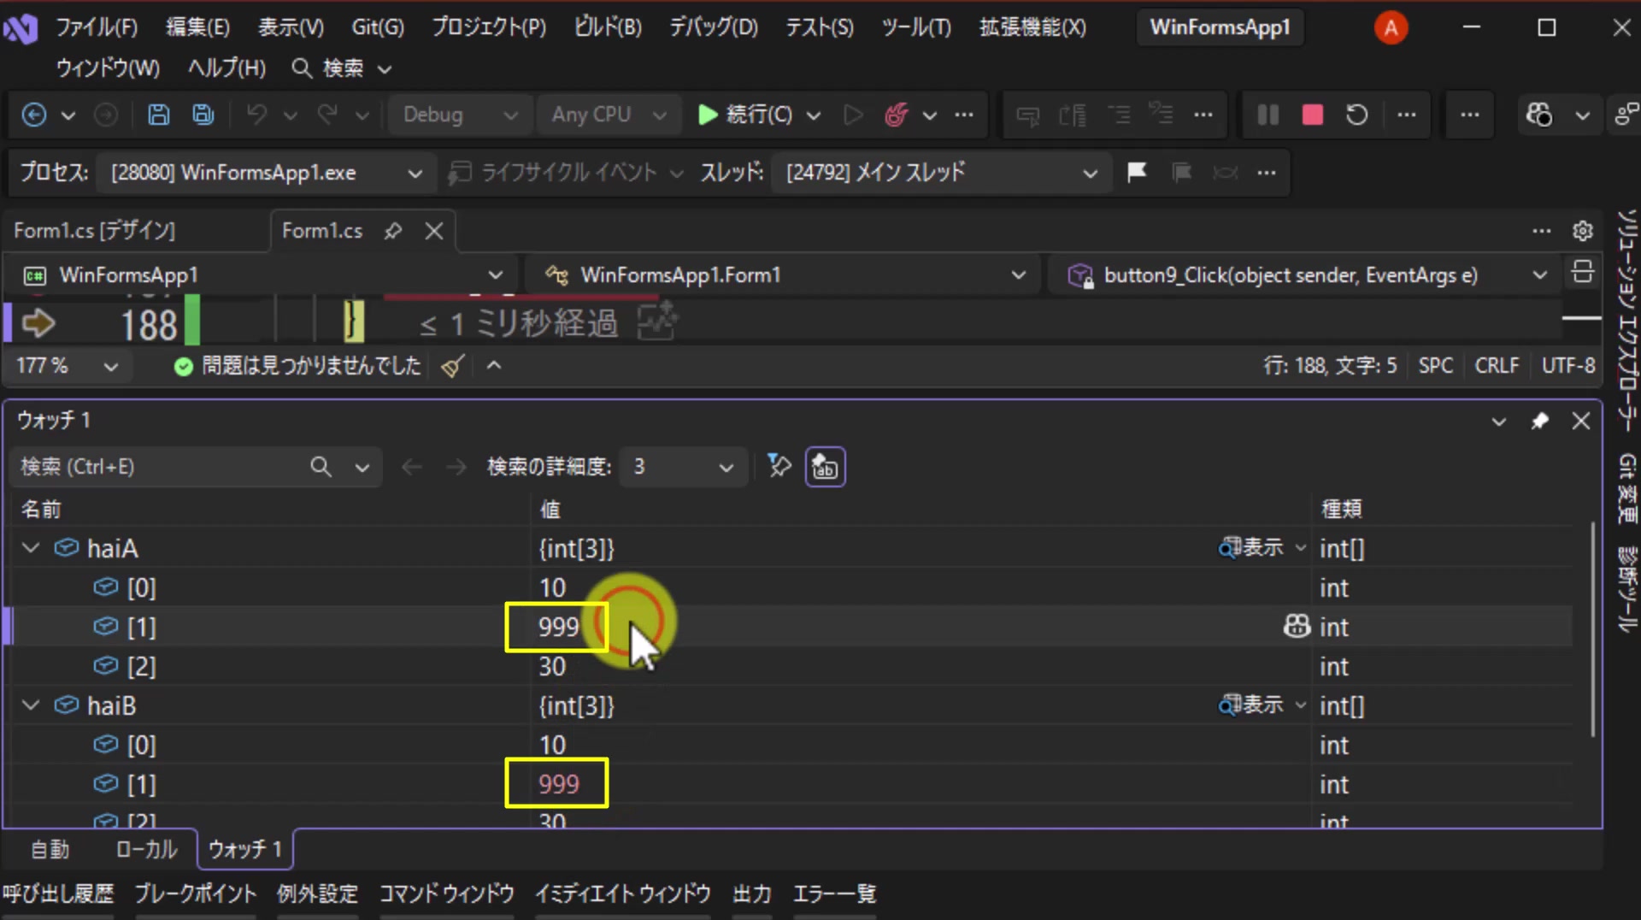Click the thread flag icon
The image size is (1641, 920).
click(x=1137, y=173)
